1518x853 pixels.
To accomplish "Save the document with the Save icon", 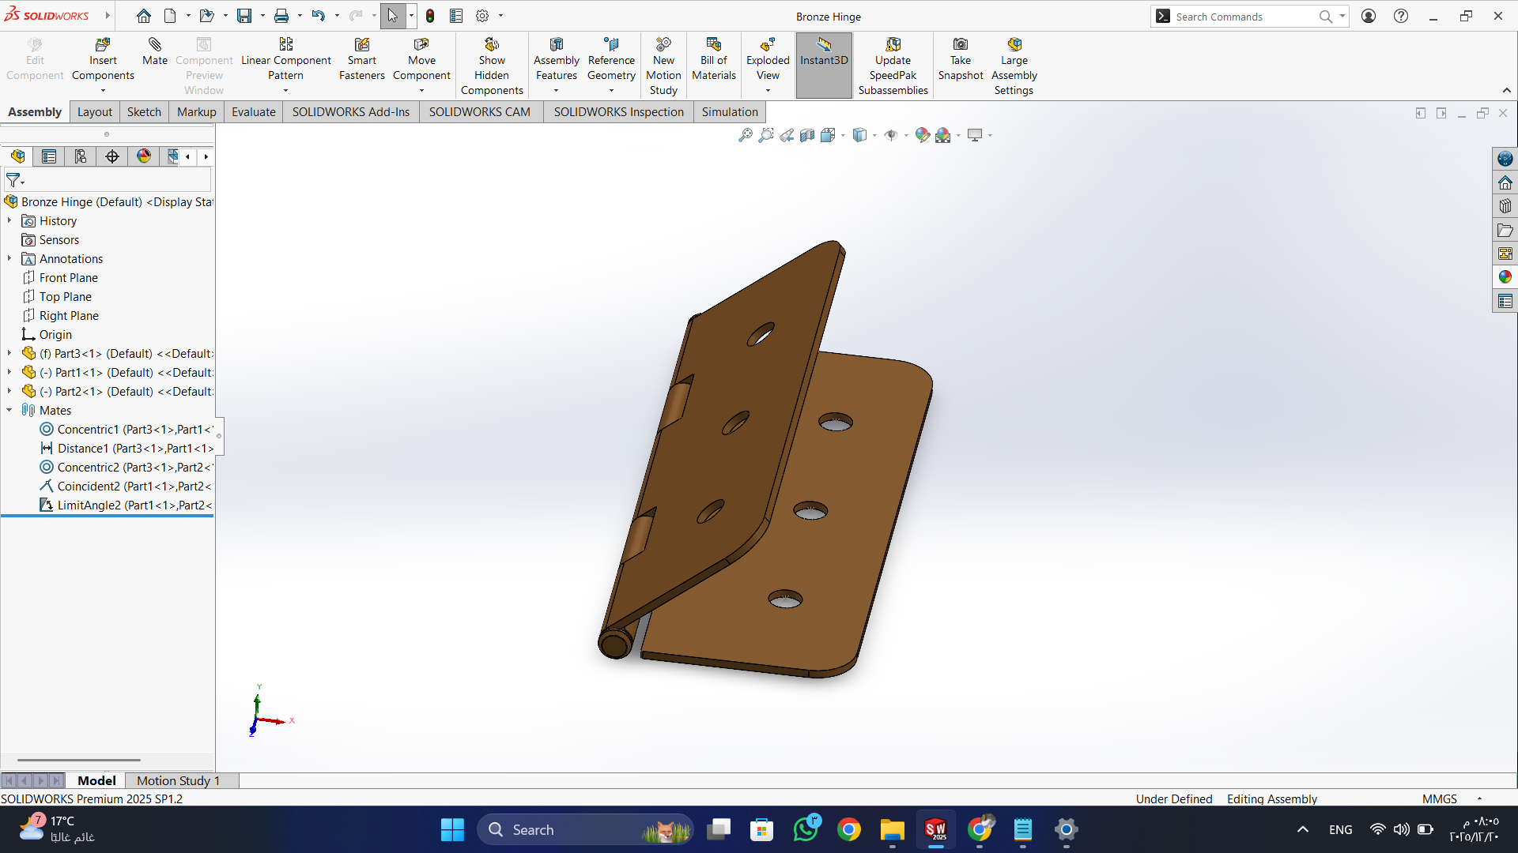I will [x=244, y=16].
